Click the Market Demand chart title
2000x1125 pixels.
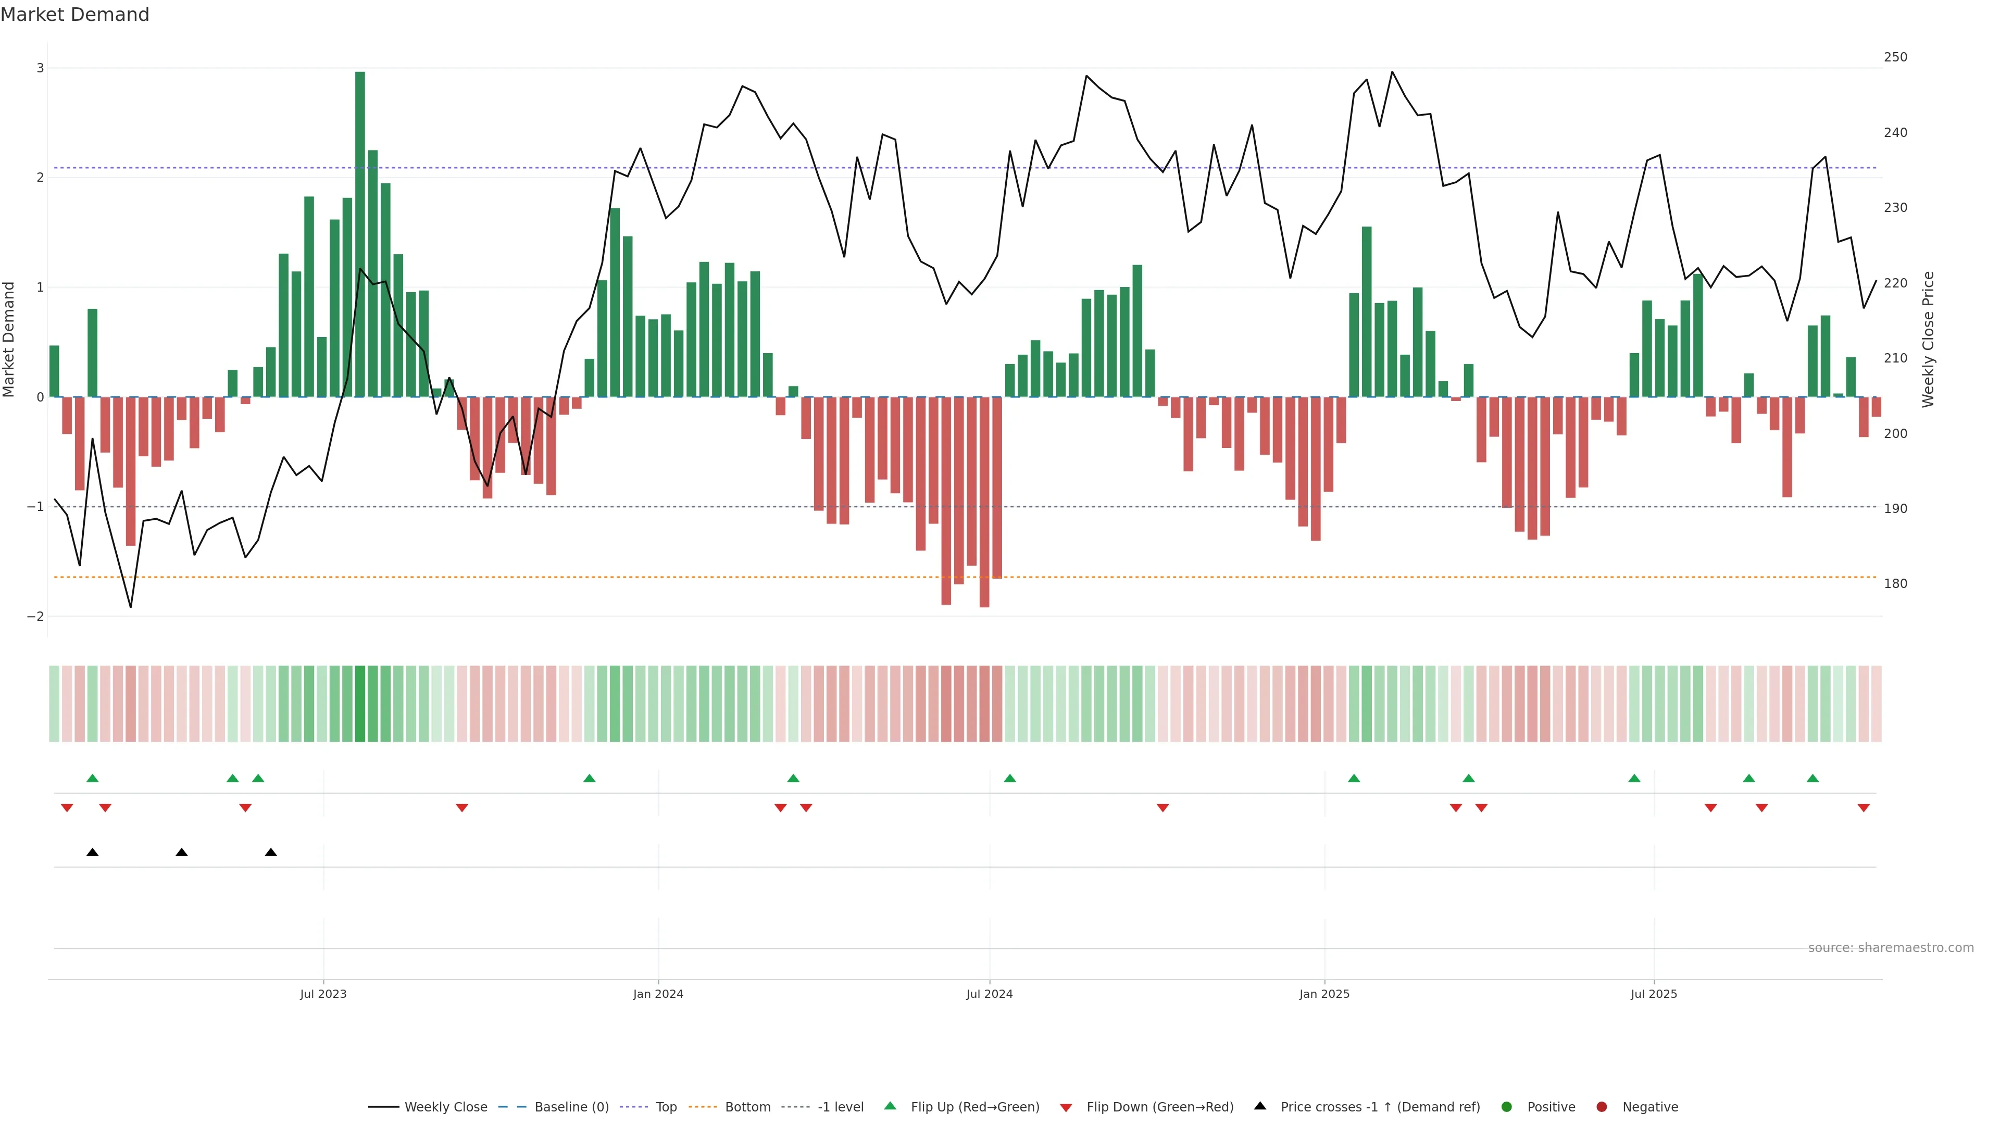click(74, 15)
